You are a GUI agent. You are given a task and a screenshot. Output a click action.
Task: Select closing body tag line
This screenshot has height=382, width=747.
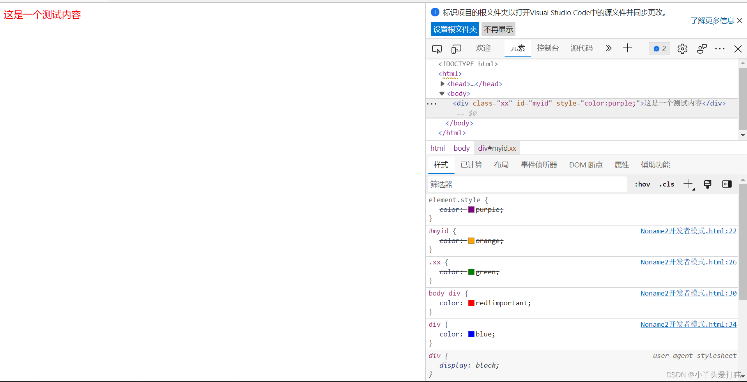tap(459, 123)
